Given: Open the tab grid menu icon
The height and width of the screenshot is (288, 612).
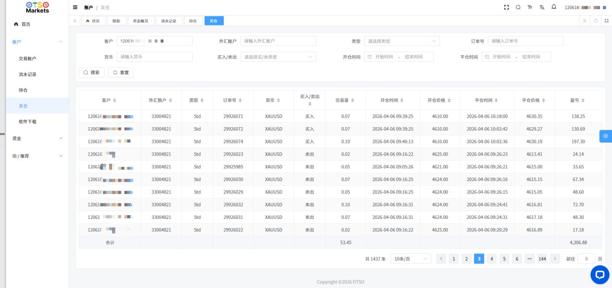Looking at the screenshot, I should (606, 21).
